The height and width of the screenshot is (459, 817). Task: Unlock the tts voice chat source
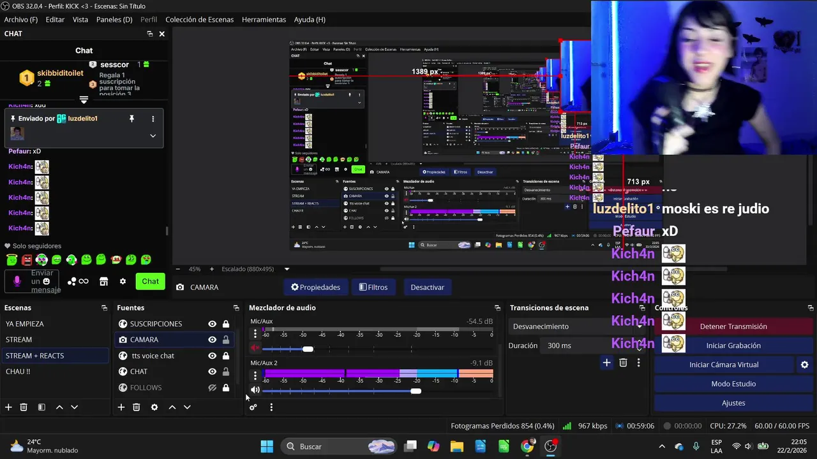click(226, 356)
